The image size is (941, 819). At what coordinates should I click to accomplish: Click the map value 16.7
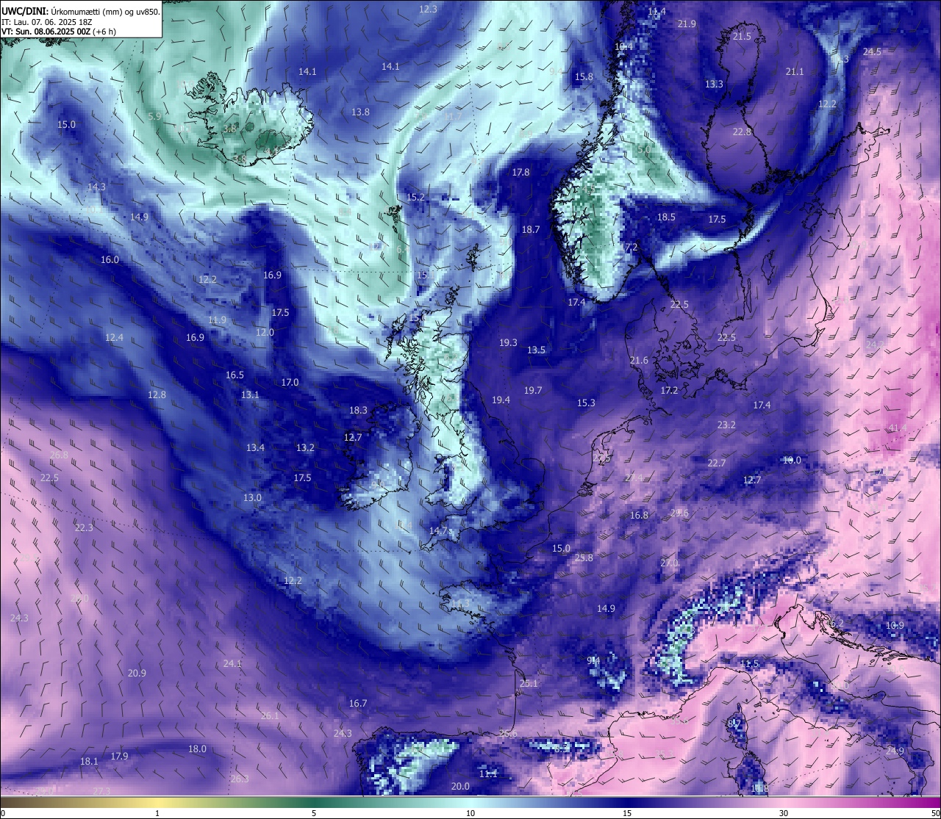point(358,703)
